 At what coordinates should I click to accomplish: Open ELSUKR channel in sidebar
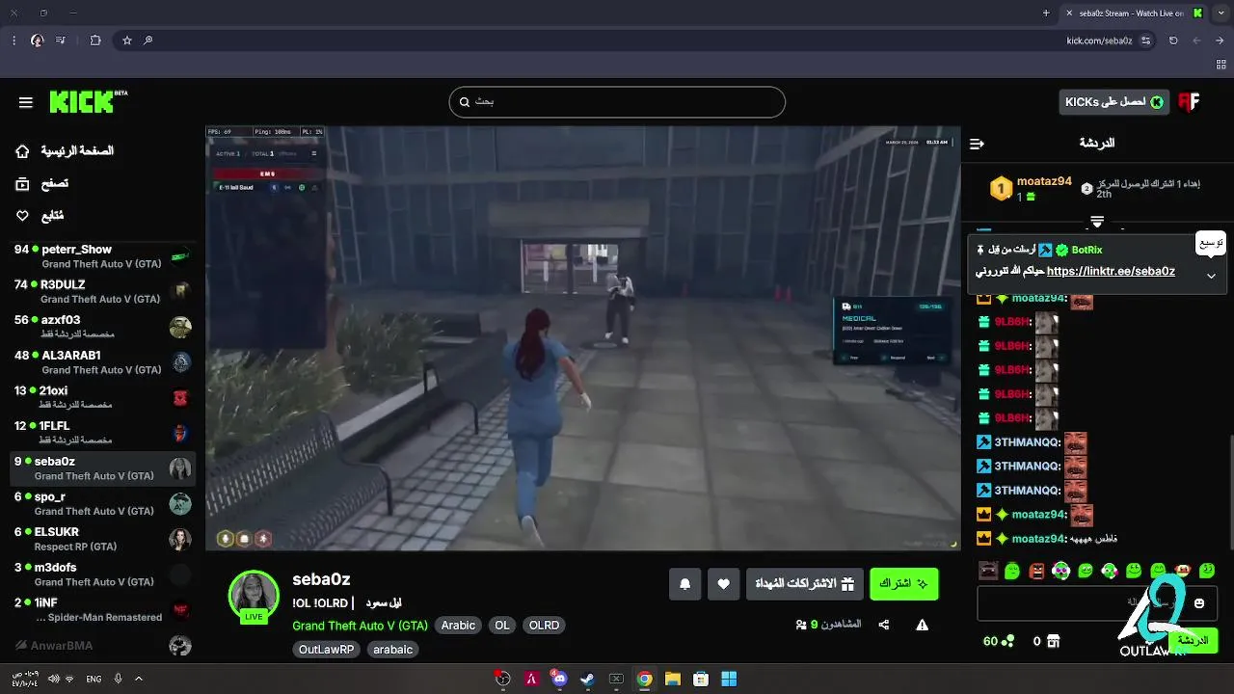(102, 539)
